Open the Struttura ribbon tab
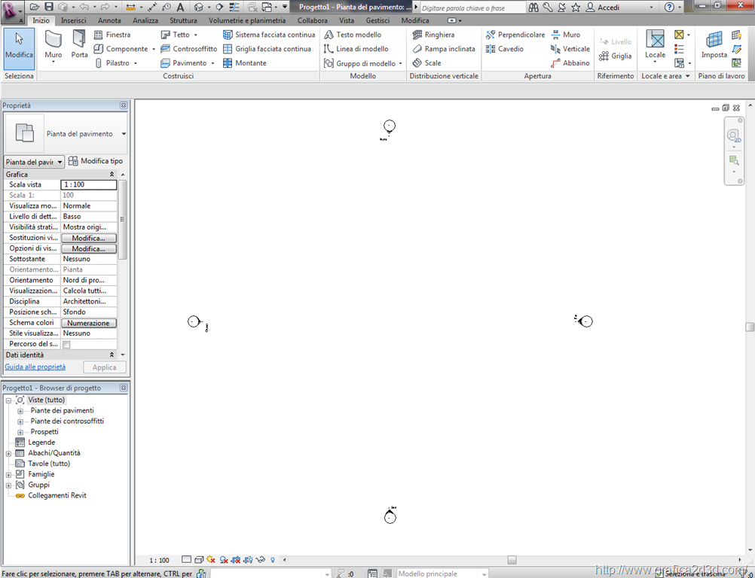The height and width of the screenshot is (578, 755). [x=183, y=20]
